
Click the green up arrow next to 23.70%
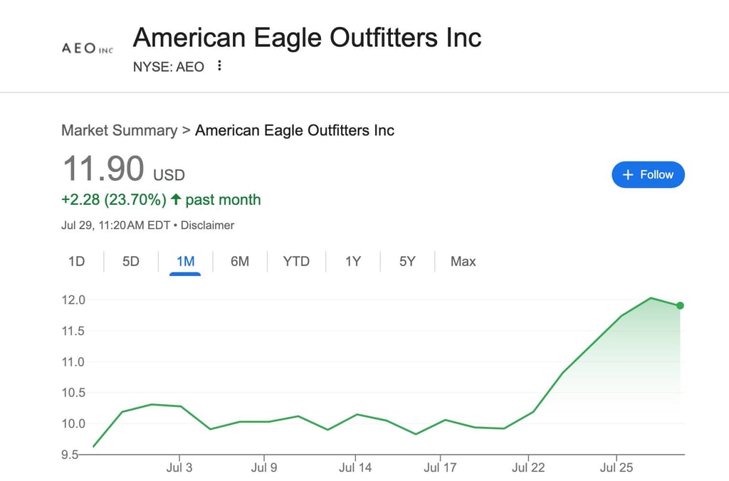[176, 199]
